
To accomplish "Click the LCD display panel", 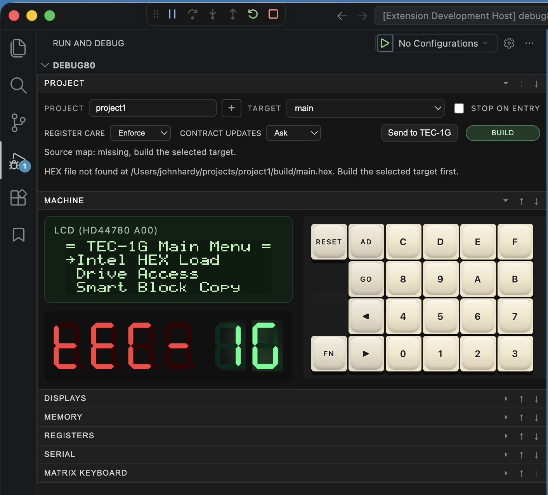I will (x=168, y=260).
